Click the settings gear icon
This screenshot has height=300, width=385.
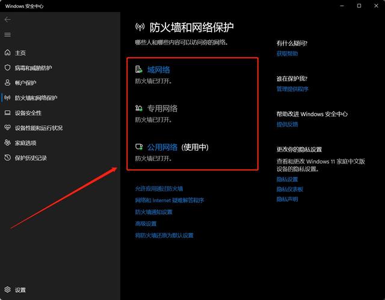point(8,290)
